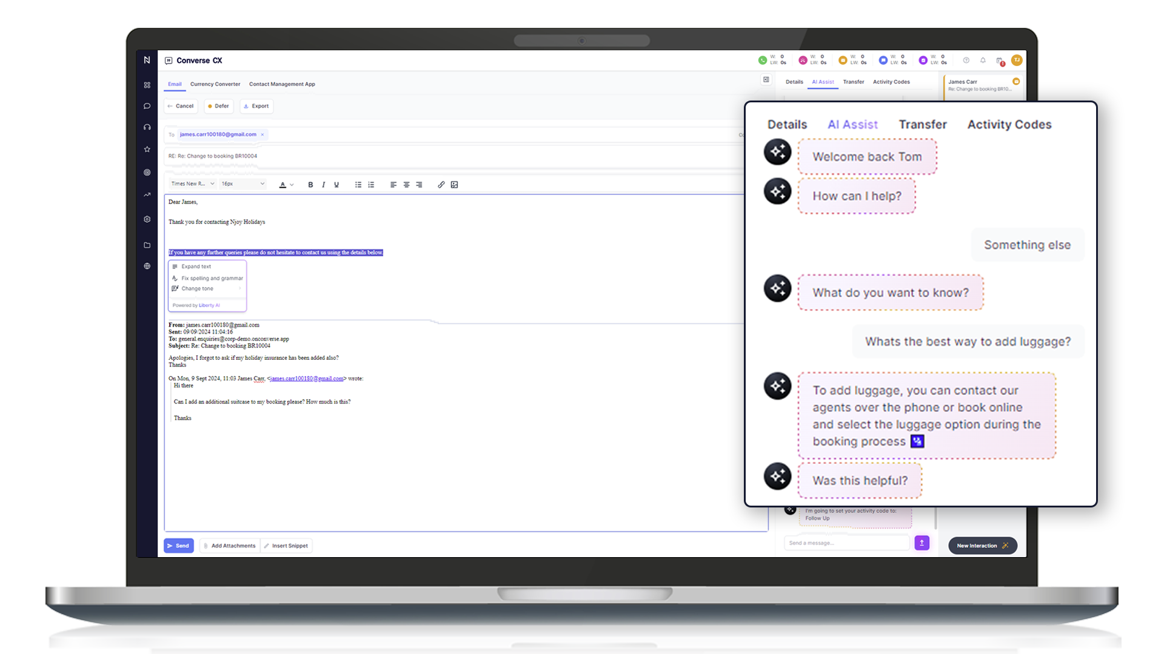The height and width of the screenshot is (654, 1164).
Task: Export the current email
Action: 256,106
